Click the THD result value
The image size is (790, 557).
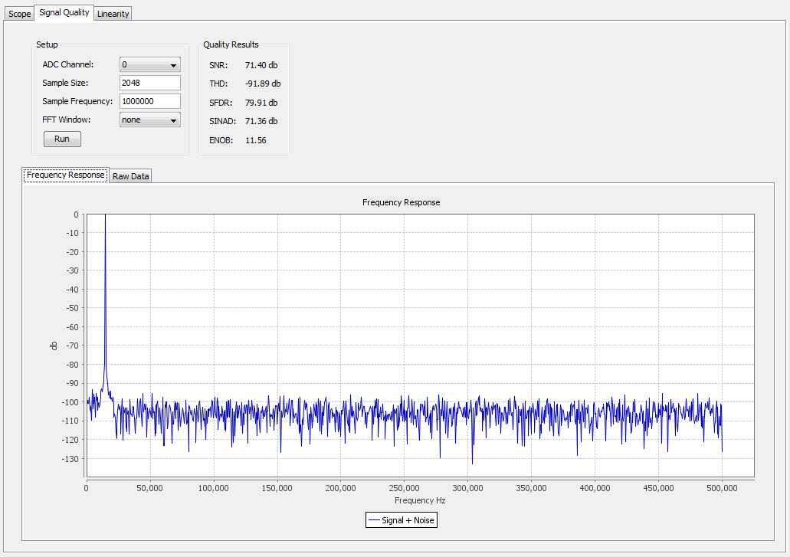tap(257, 84)
